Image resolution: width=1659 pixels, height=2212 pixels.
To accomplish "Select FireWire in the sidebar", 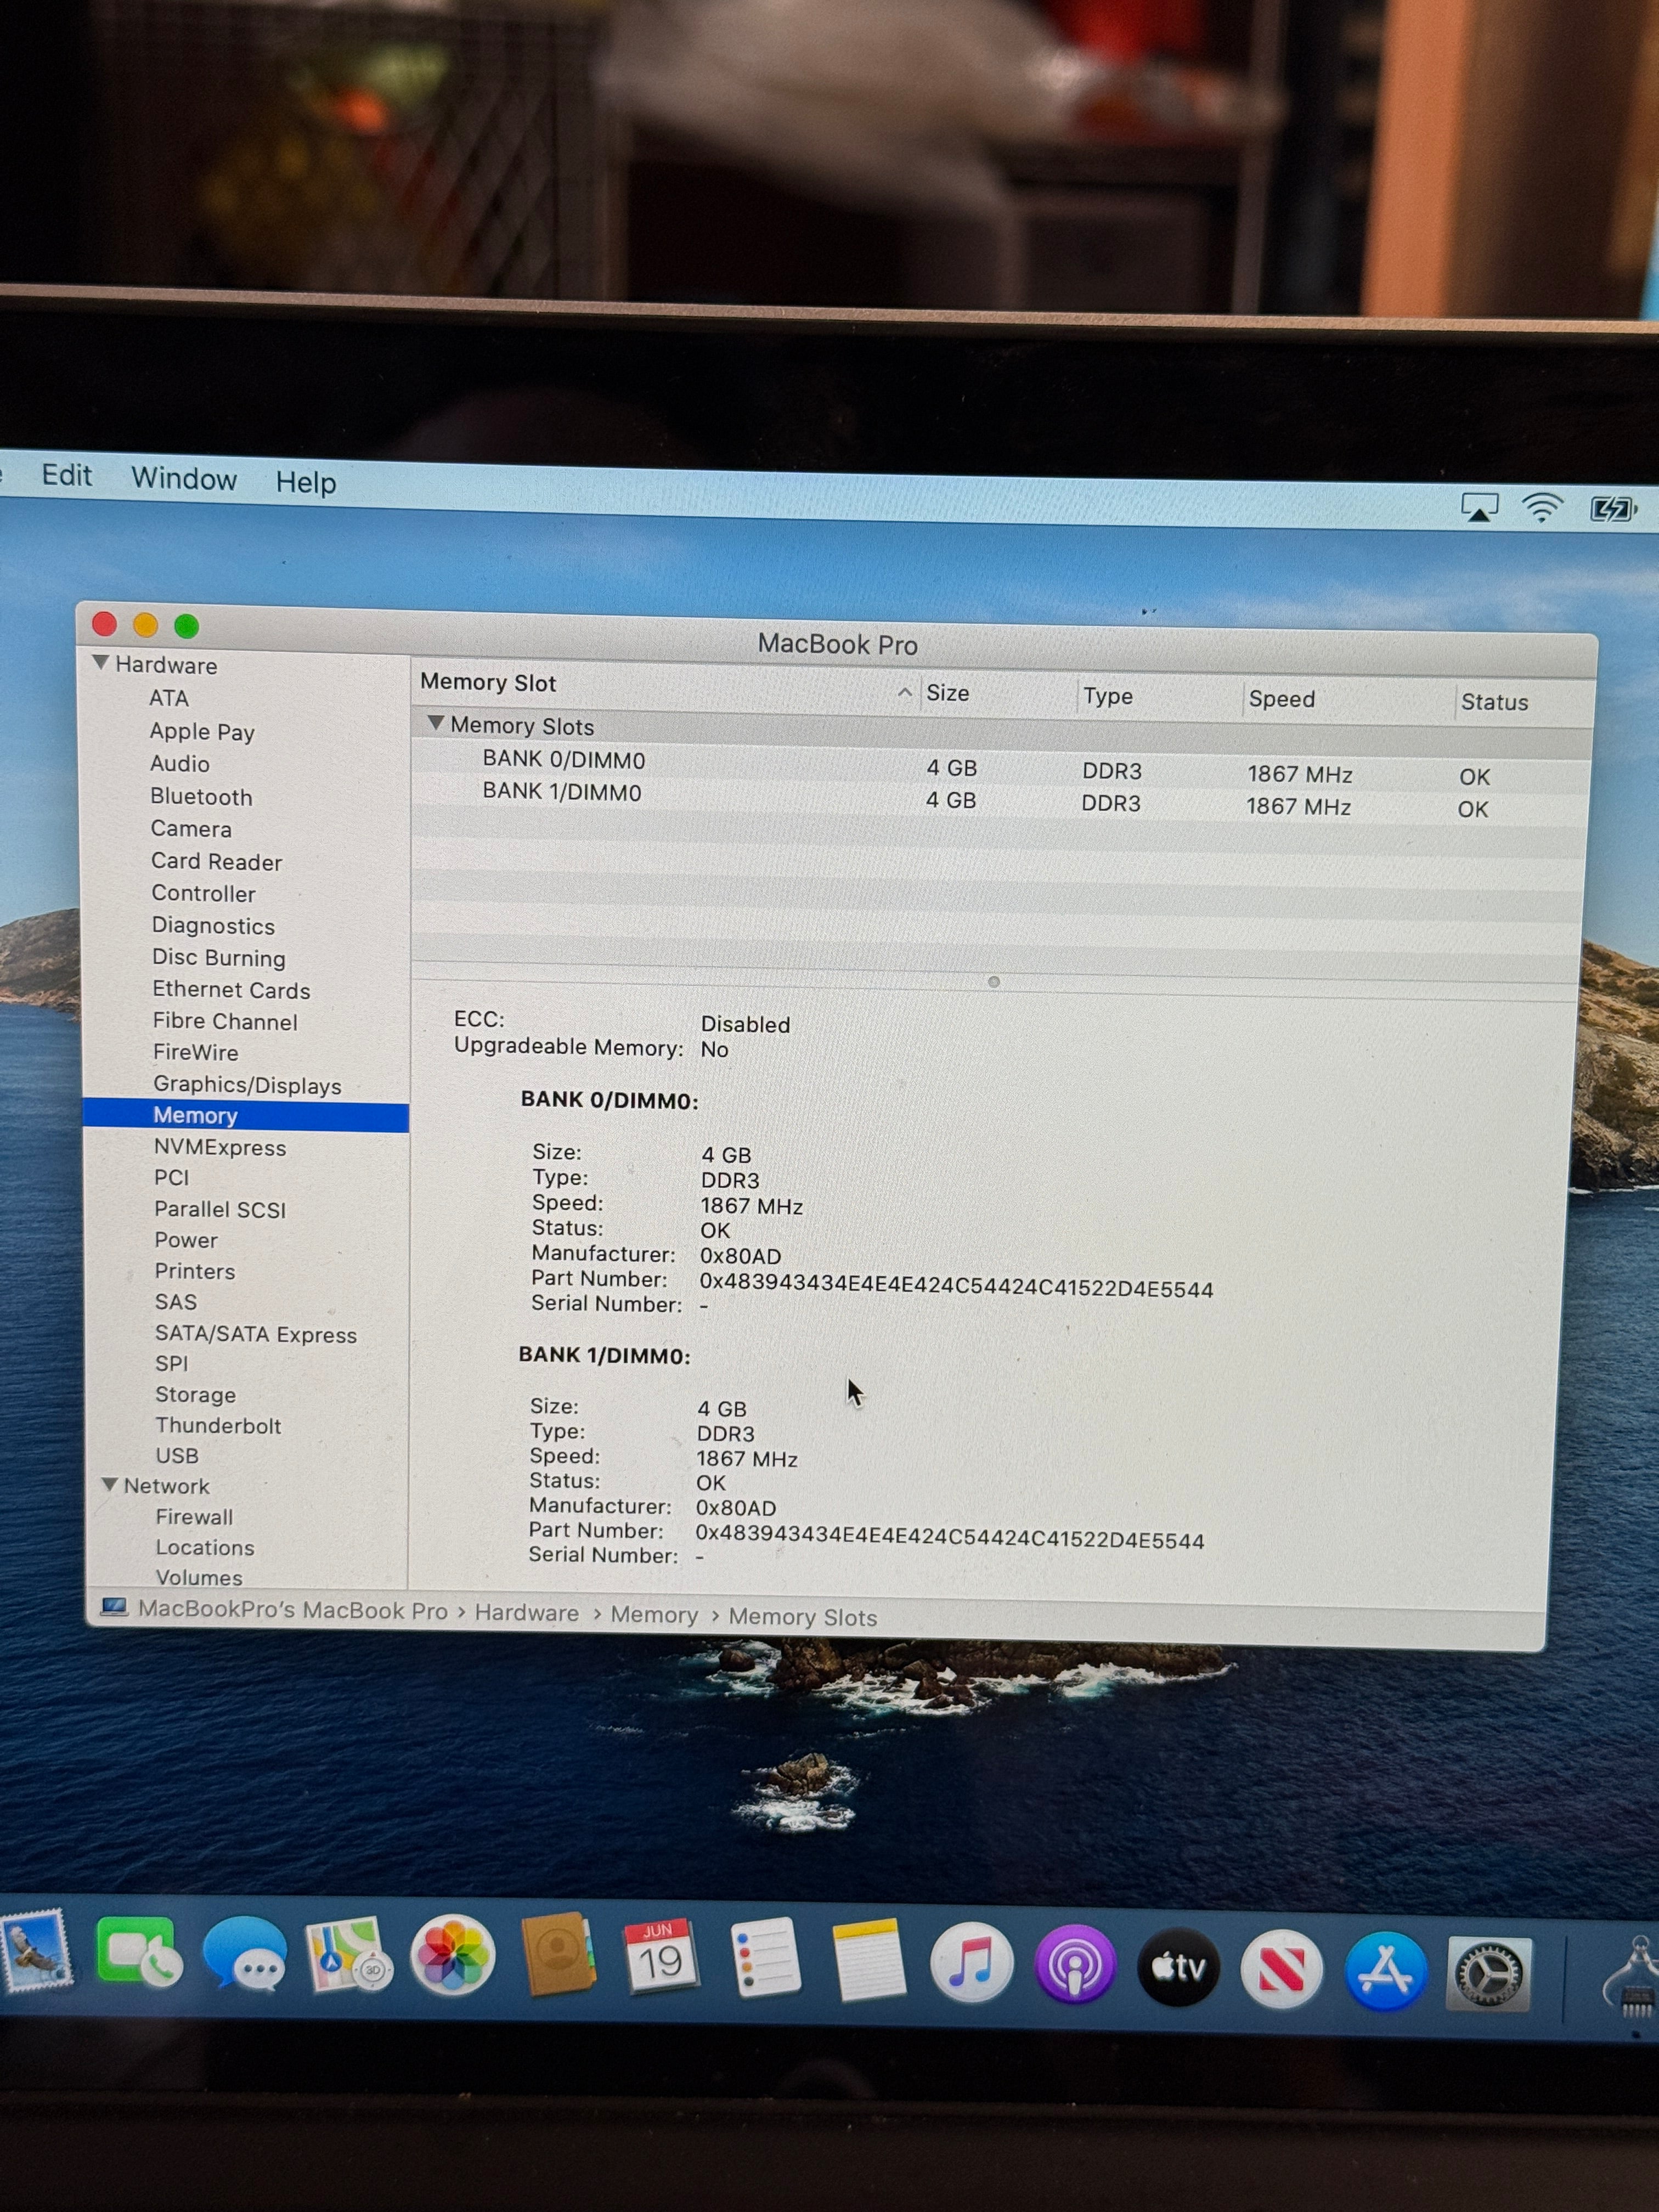I will 195,1053.
